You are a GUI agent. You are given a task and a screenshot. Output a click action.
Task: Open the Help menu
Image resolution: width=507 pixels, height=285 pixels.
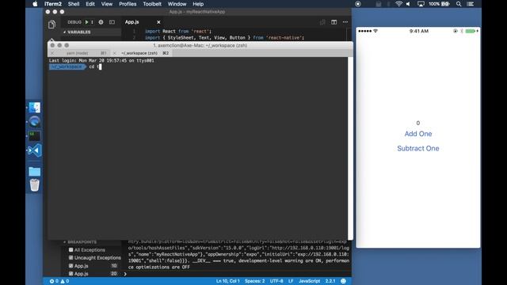click(198, 4)
